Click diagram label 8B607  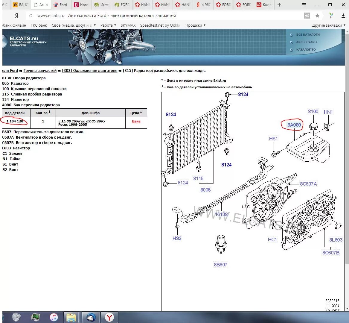[220, 265]
